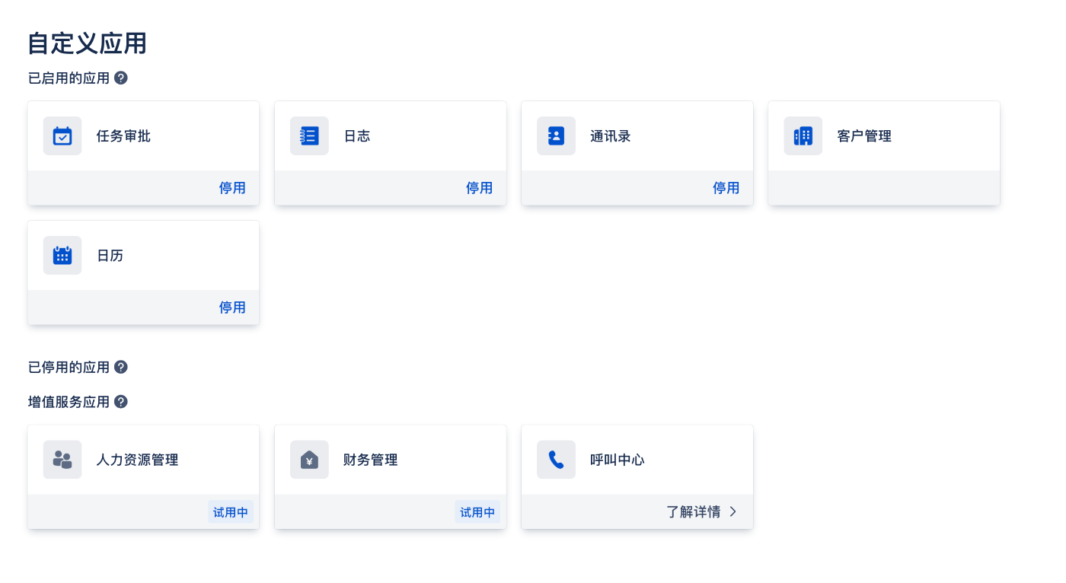
Task: Select the 试用中 badge on 财务管理
Action: pos(477,512)
